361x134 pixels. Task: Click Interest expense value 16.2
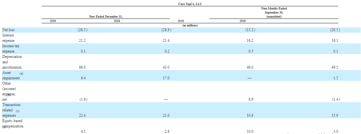pyautogui.click(x=250, y=41)
